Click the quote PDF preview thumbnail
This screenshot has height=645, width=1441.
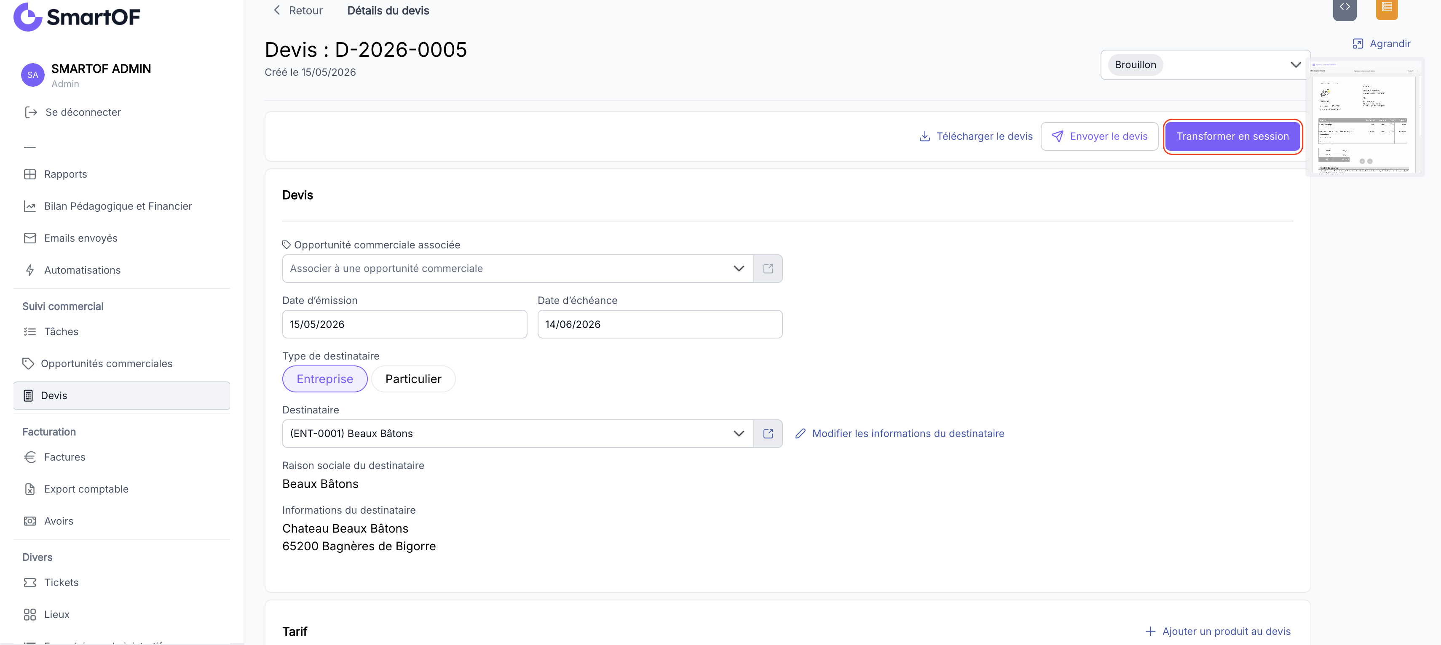(x=1366, y=117)
